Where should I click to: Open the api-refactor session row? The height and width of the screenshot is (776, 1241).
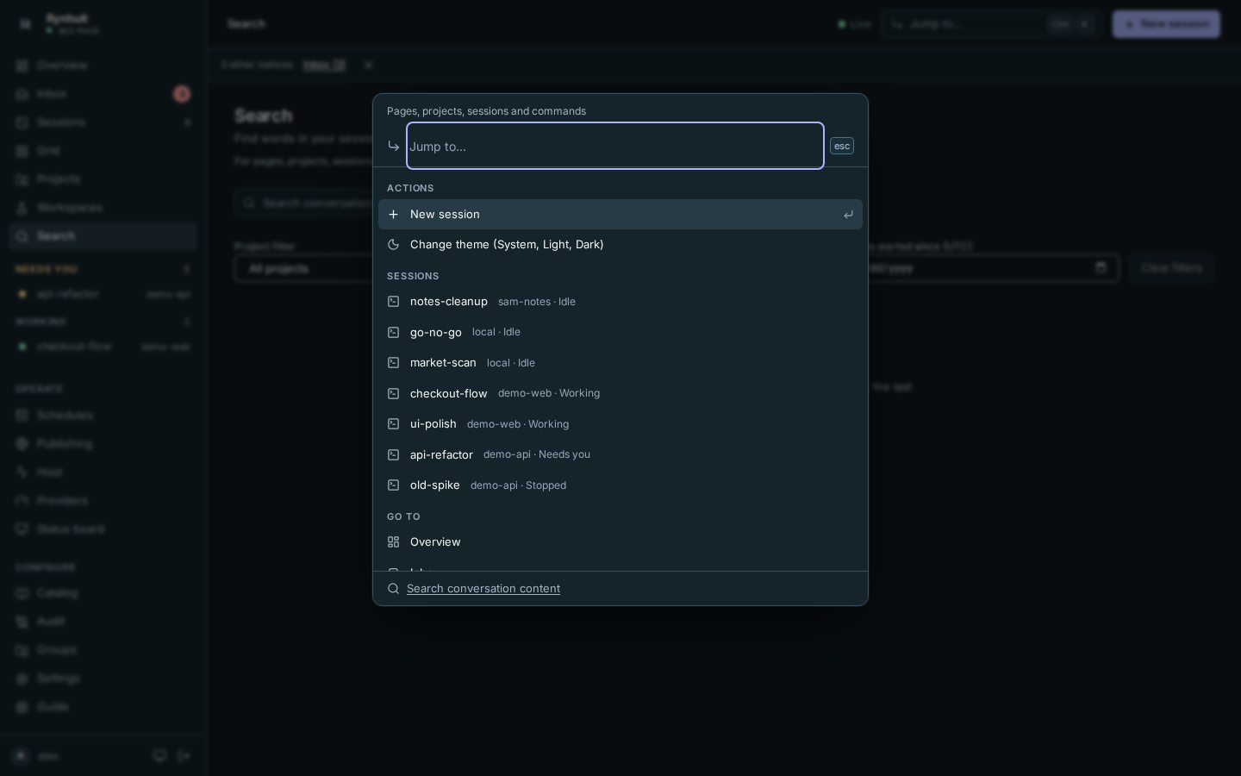click(x=620, y=454)
